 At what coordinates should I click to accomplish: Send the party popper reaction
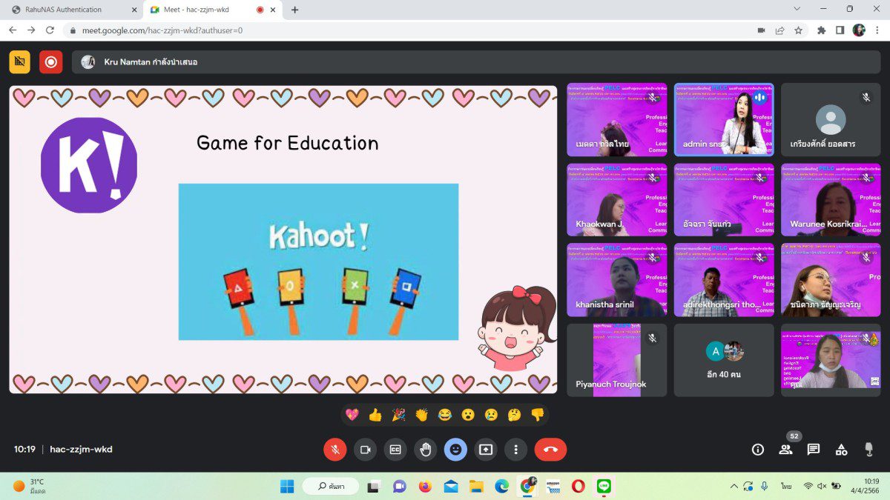(398, 415)
